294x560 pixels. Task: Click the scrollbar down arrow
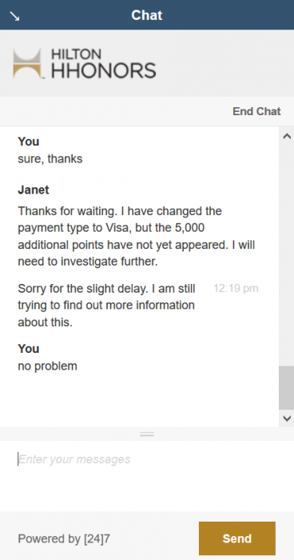pyautogui.click(x=287, y=418)
